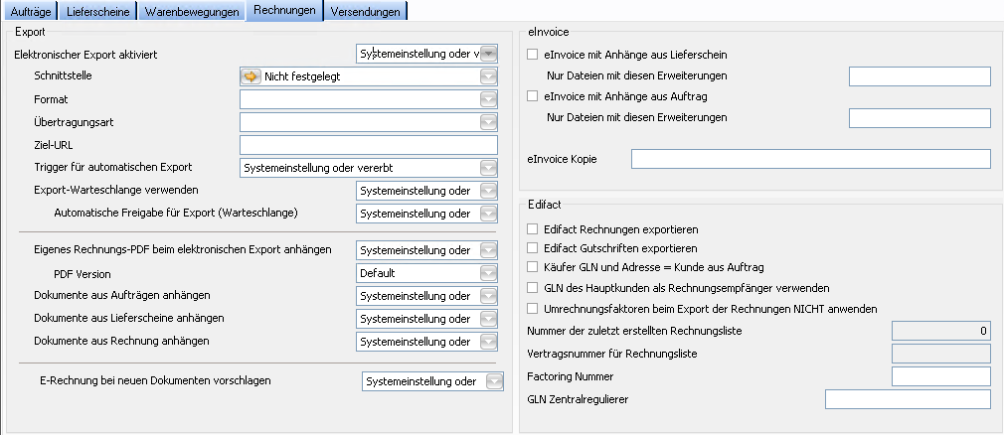Click the Ziel-URL input field
This screenshot has width=1004, height=435.
[x=368, y=145]
